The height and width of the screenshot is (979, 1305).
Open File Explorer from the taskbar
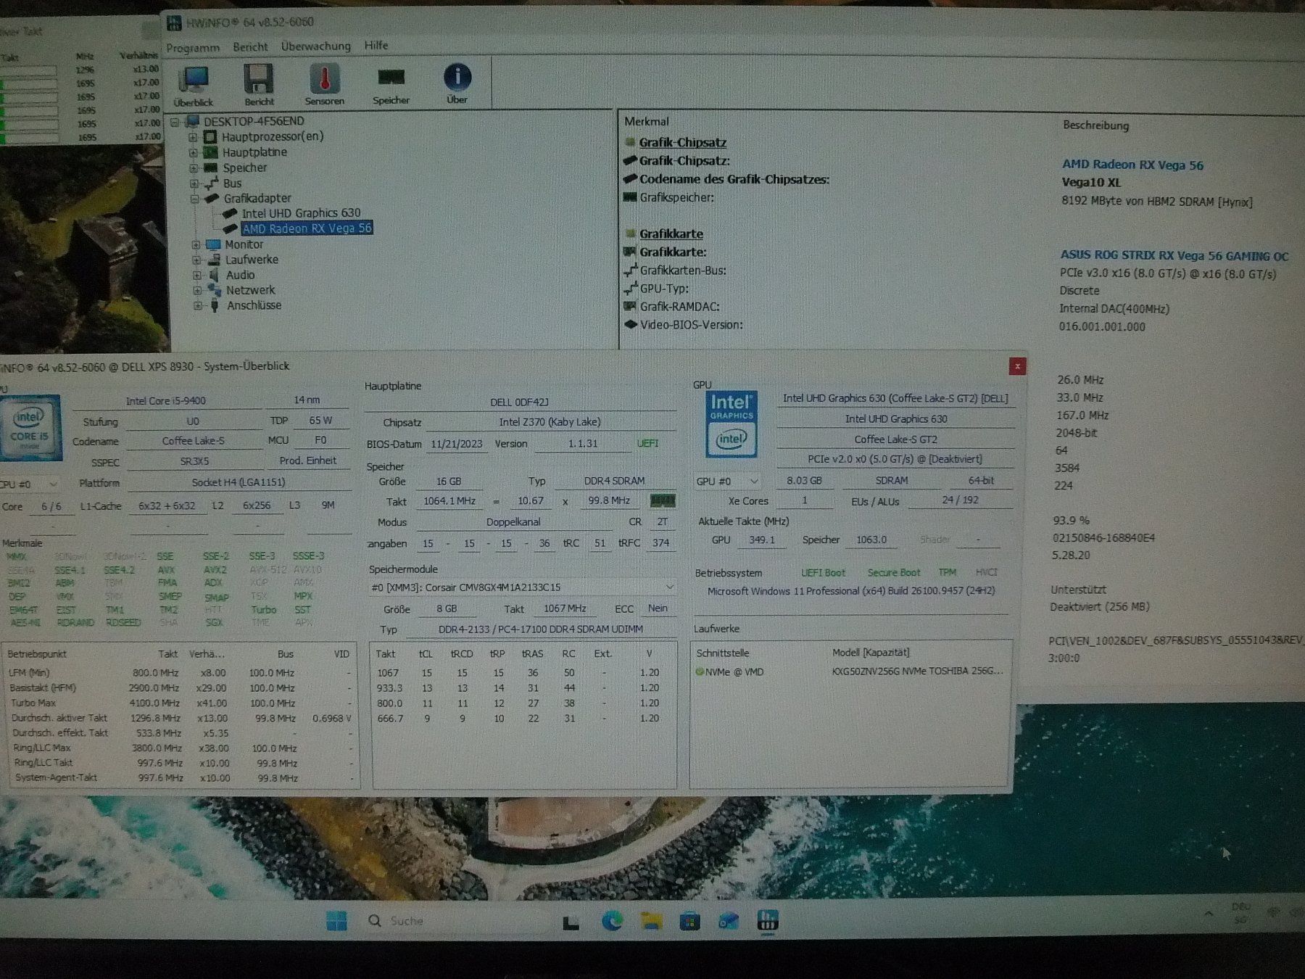tap(652, 921)
